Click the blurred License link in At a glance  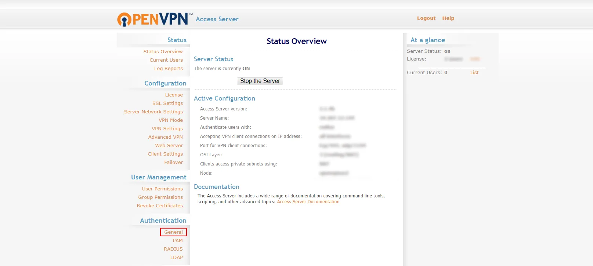click(x=475, y=59)
